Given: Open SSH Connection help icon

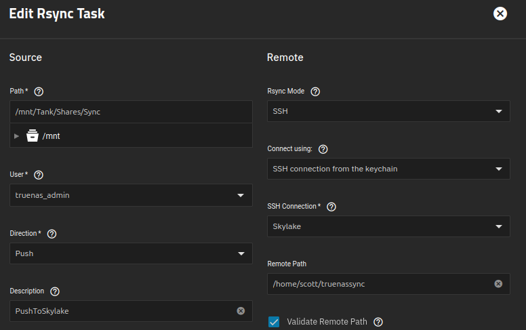Looking at the screenshot, I should (x=331, y=207).
